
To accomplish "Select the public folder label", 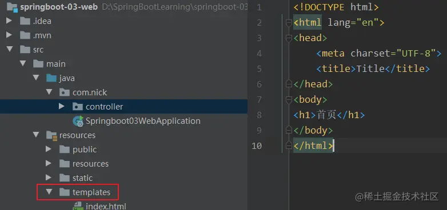I will (85, 150).
